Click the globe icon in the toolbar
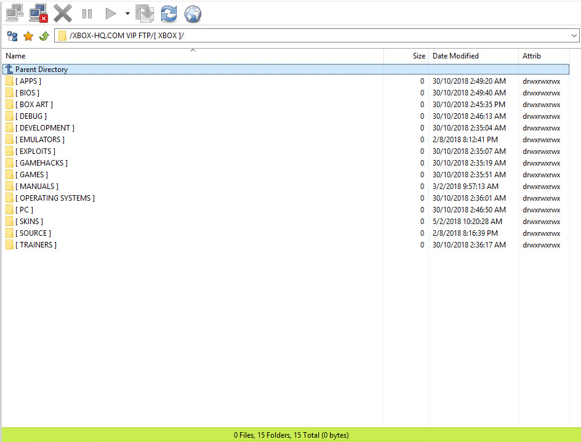 coord(193,13)
